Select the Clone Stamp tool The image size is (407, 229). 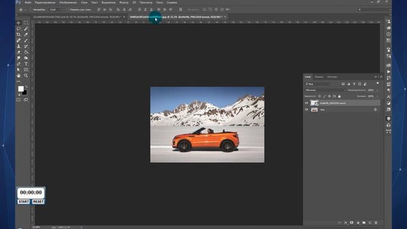pyautogui.click(x=18, y=46)
